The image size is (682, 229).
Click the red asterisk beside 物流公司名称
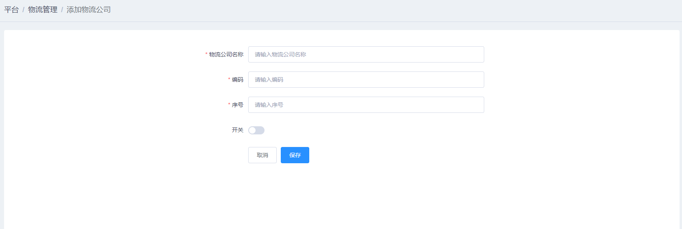tap(206, 54)
